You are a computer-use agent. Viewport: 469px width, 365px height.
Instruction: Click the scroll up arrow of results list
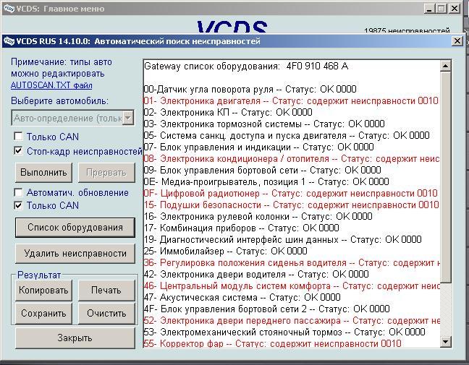click(x=446, y=65)
